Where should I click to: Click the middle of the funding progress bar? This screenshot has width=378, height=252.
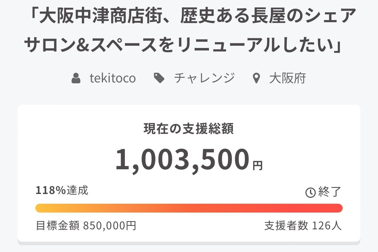pos(189,208)
